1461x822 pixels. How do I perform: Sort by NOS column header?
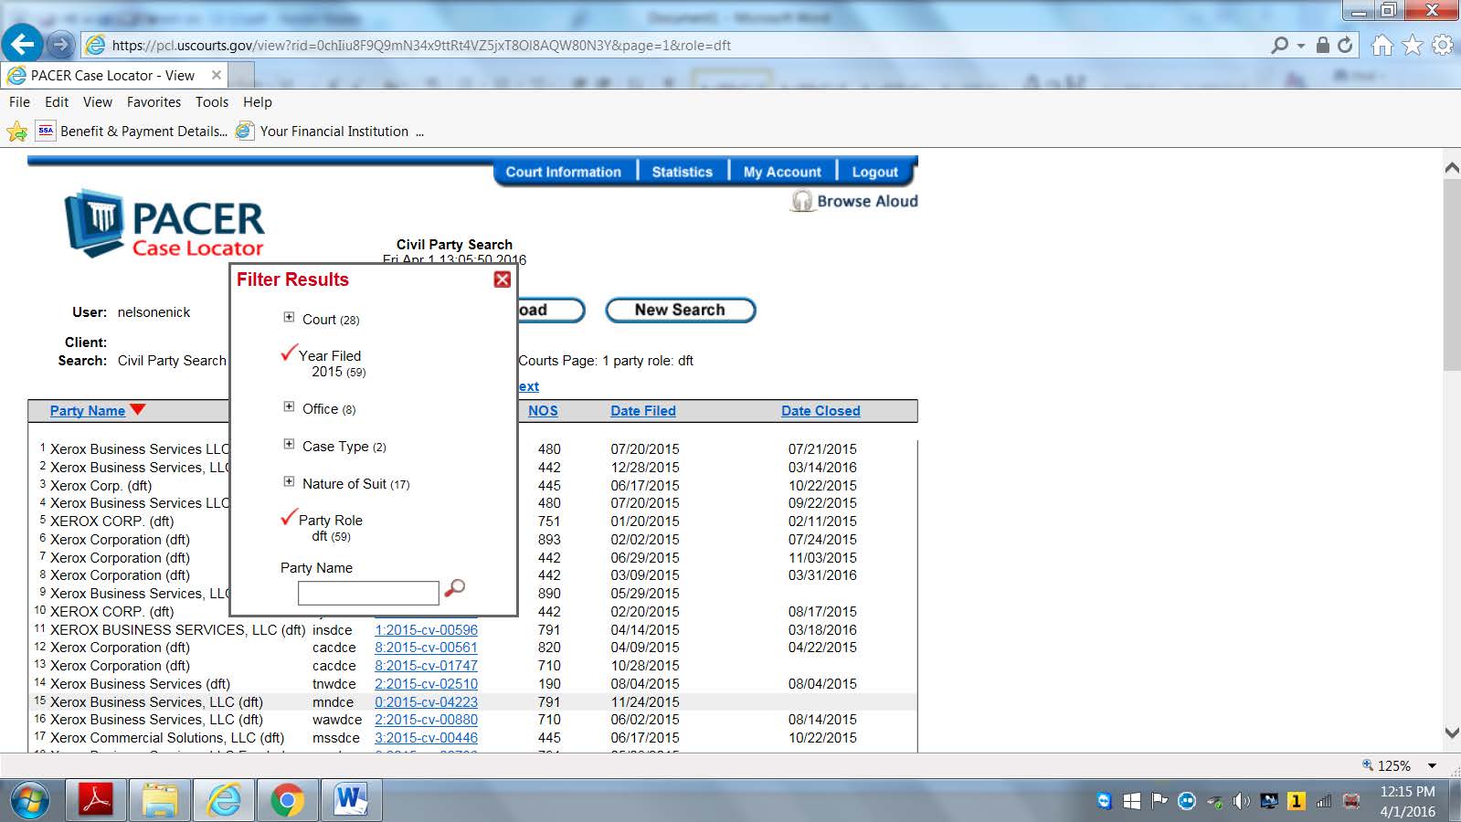click(543, 411)
